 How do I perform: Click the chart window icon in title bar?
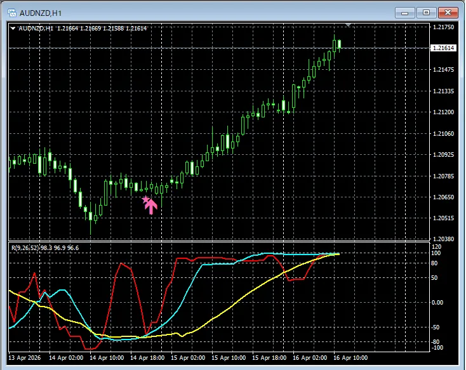[11, 11]
